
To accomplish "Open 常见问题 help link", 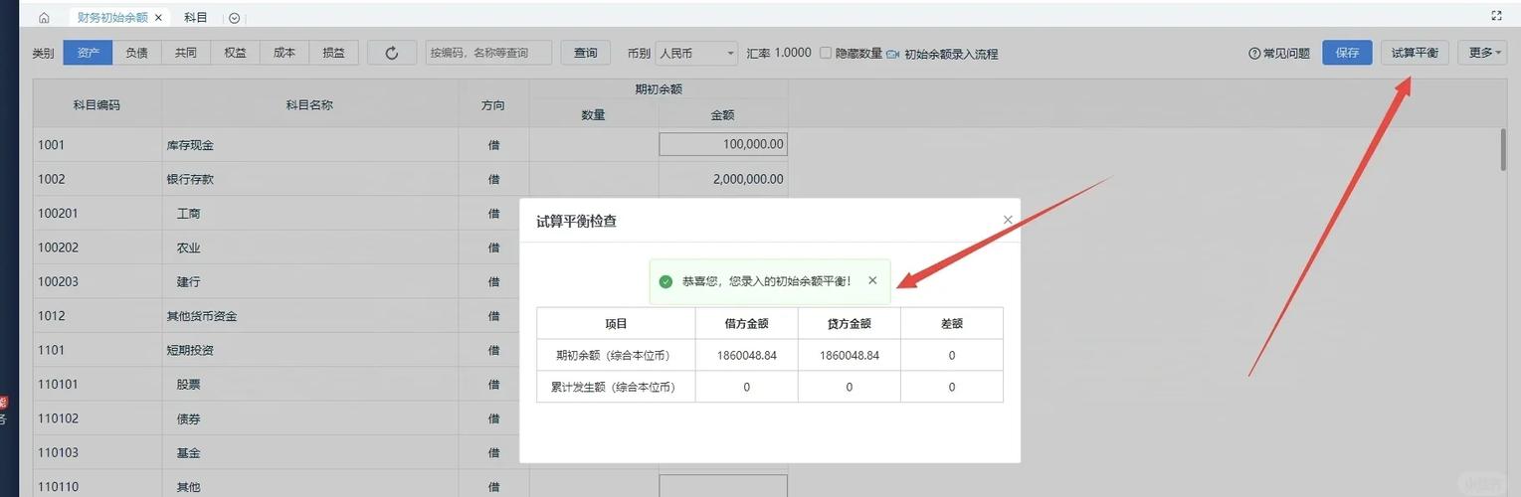I will (1279, 54).
